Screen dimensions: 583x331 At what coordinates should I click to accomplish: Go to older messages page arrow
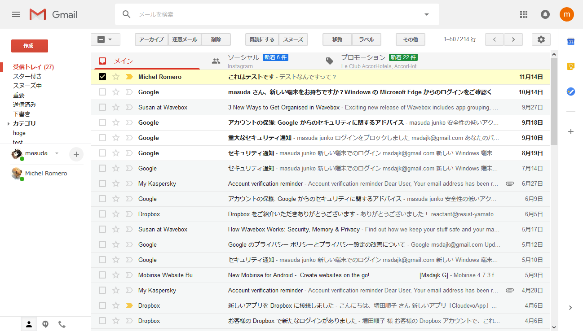tap(513, 39)
